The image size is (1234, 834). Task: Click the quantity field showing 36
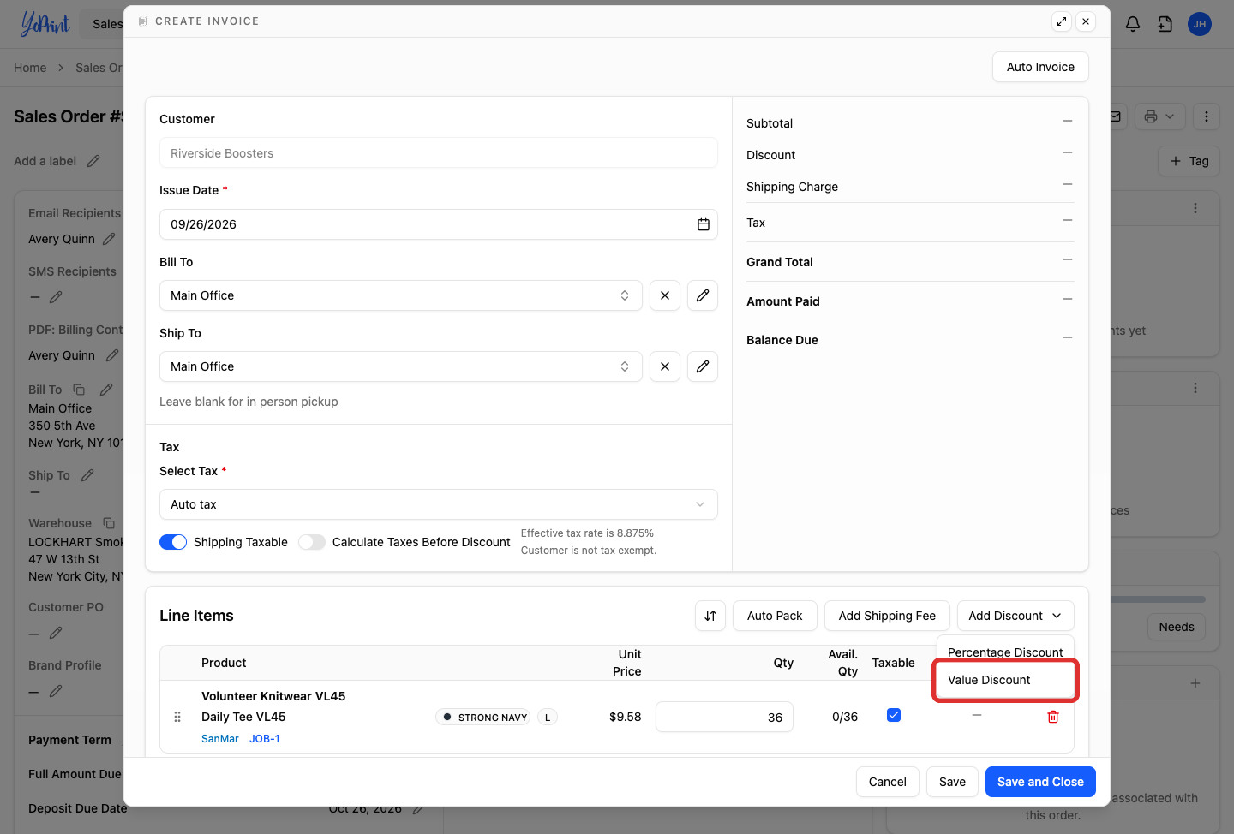(x=724, y=718)
